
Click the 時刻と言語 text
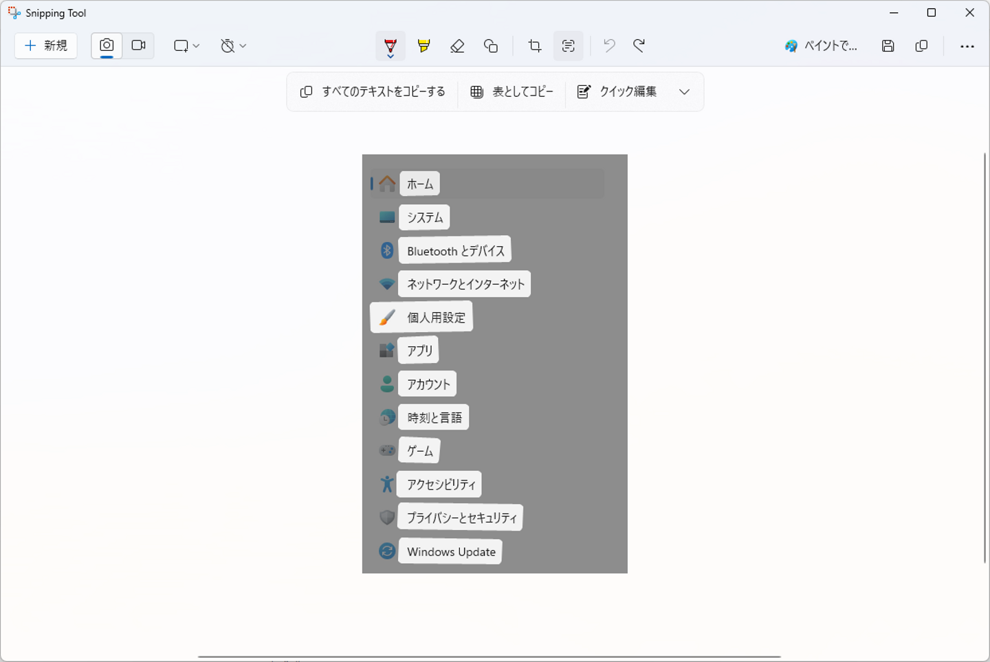click(x=434, y=417)
